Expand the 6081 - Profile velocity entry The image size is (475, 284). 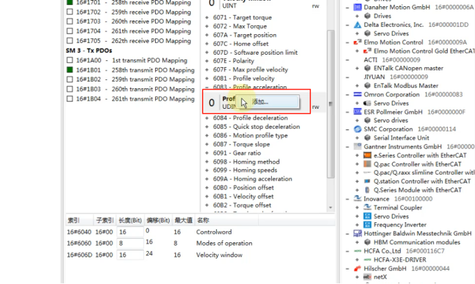[207, 79]
